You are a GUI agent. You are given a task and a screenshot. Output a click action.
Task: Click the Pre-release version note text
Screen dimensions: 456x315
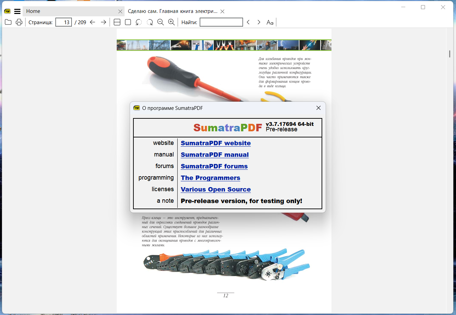point(241,201)
